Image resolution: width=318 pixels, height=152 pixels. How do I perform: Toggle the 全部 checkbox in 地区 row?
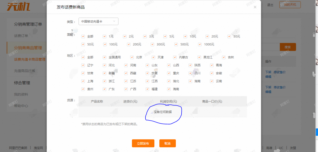(x=83, y=57)
